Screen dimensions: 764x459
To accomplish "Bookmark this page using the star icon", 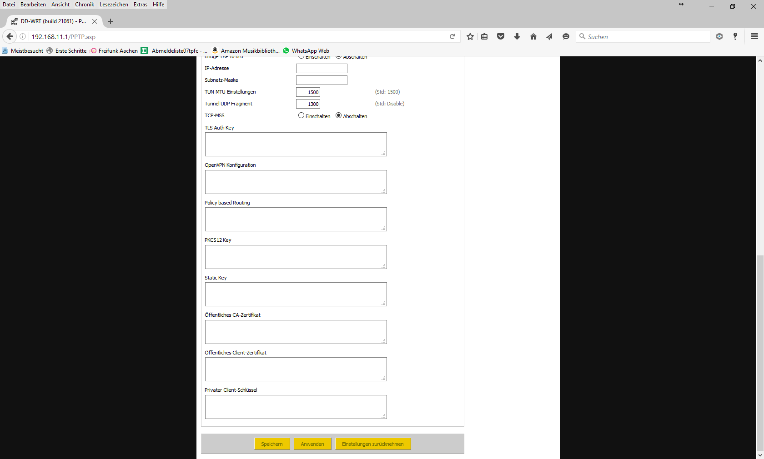I will 470,37.
